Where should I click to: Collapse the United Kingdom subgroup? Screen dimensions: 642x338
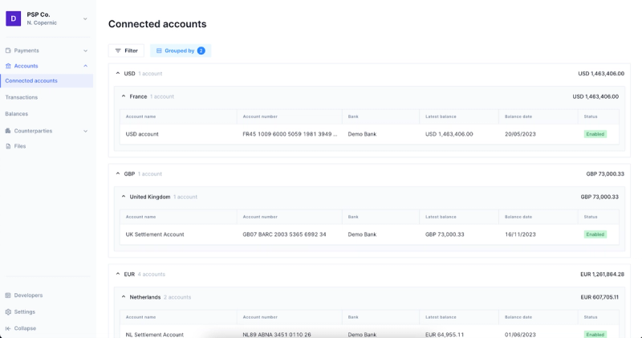(x=124, y=197)
